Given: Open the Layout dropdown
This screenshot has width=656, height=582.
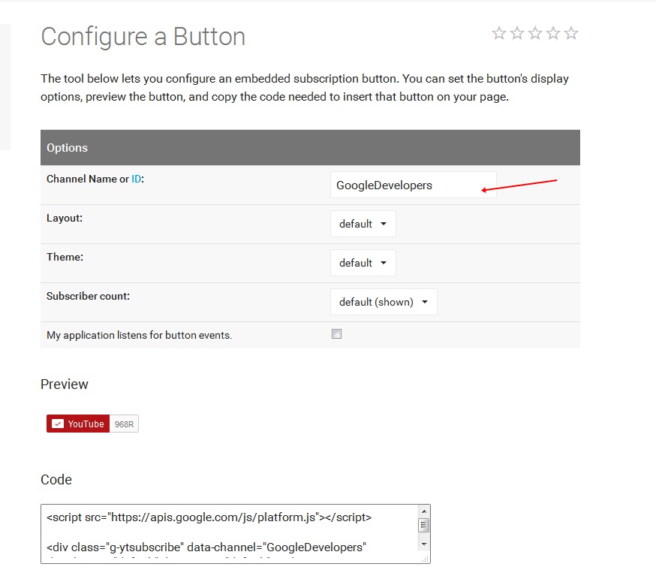Looking at the screenshot, I should (x=363, y=224).
